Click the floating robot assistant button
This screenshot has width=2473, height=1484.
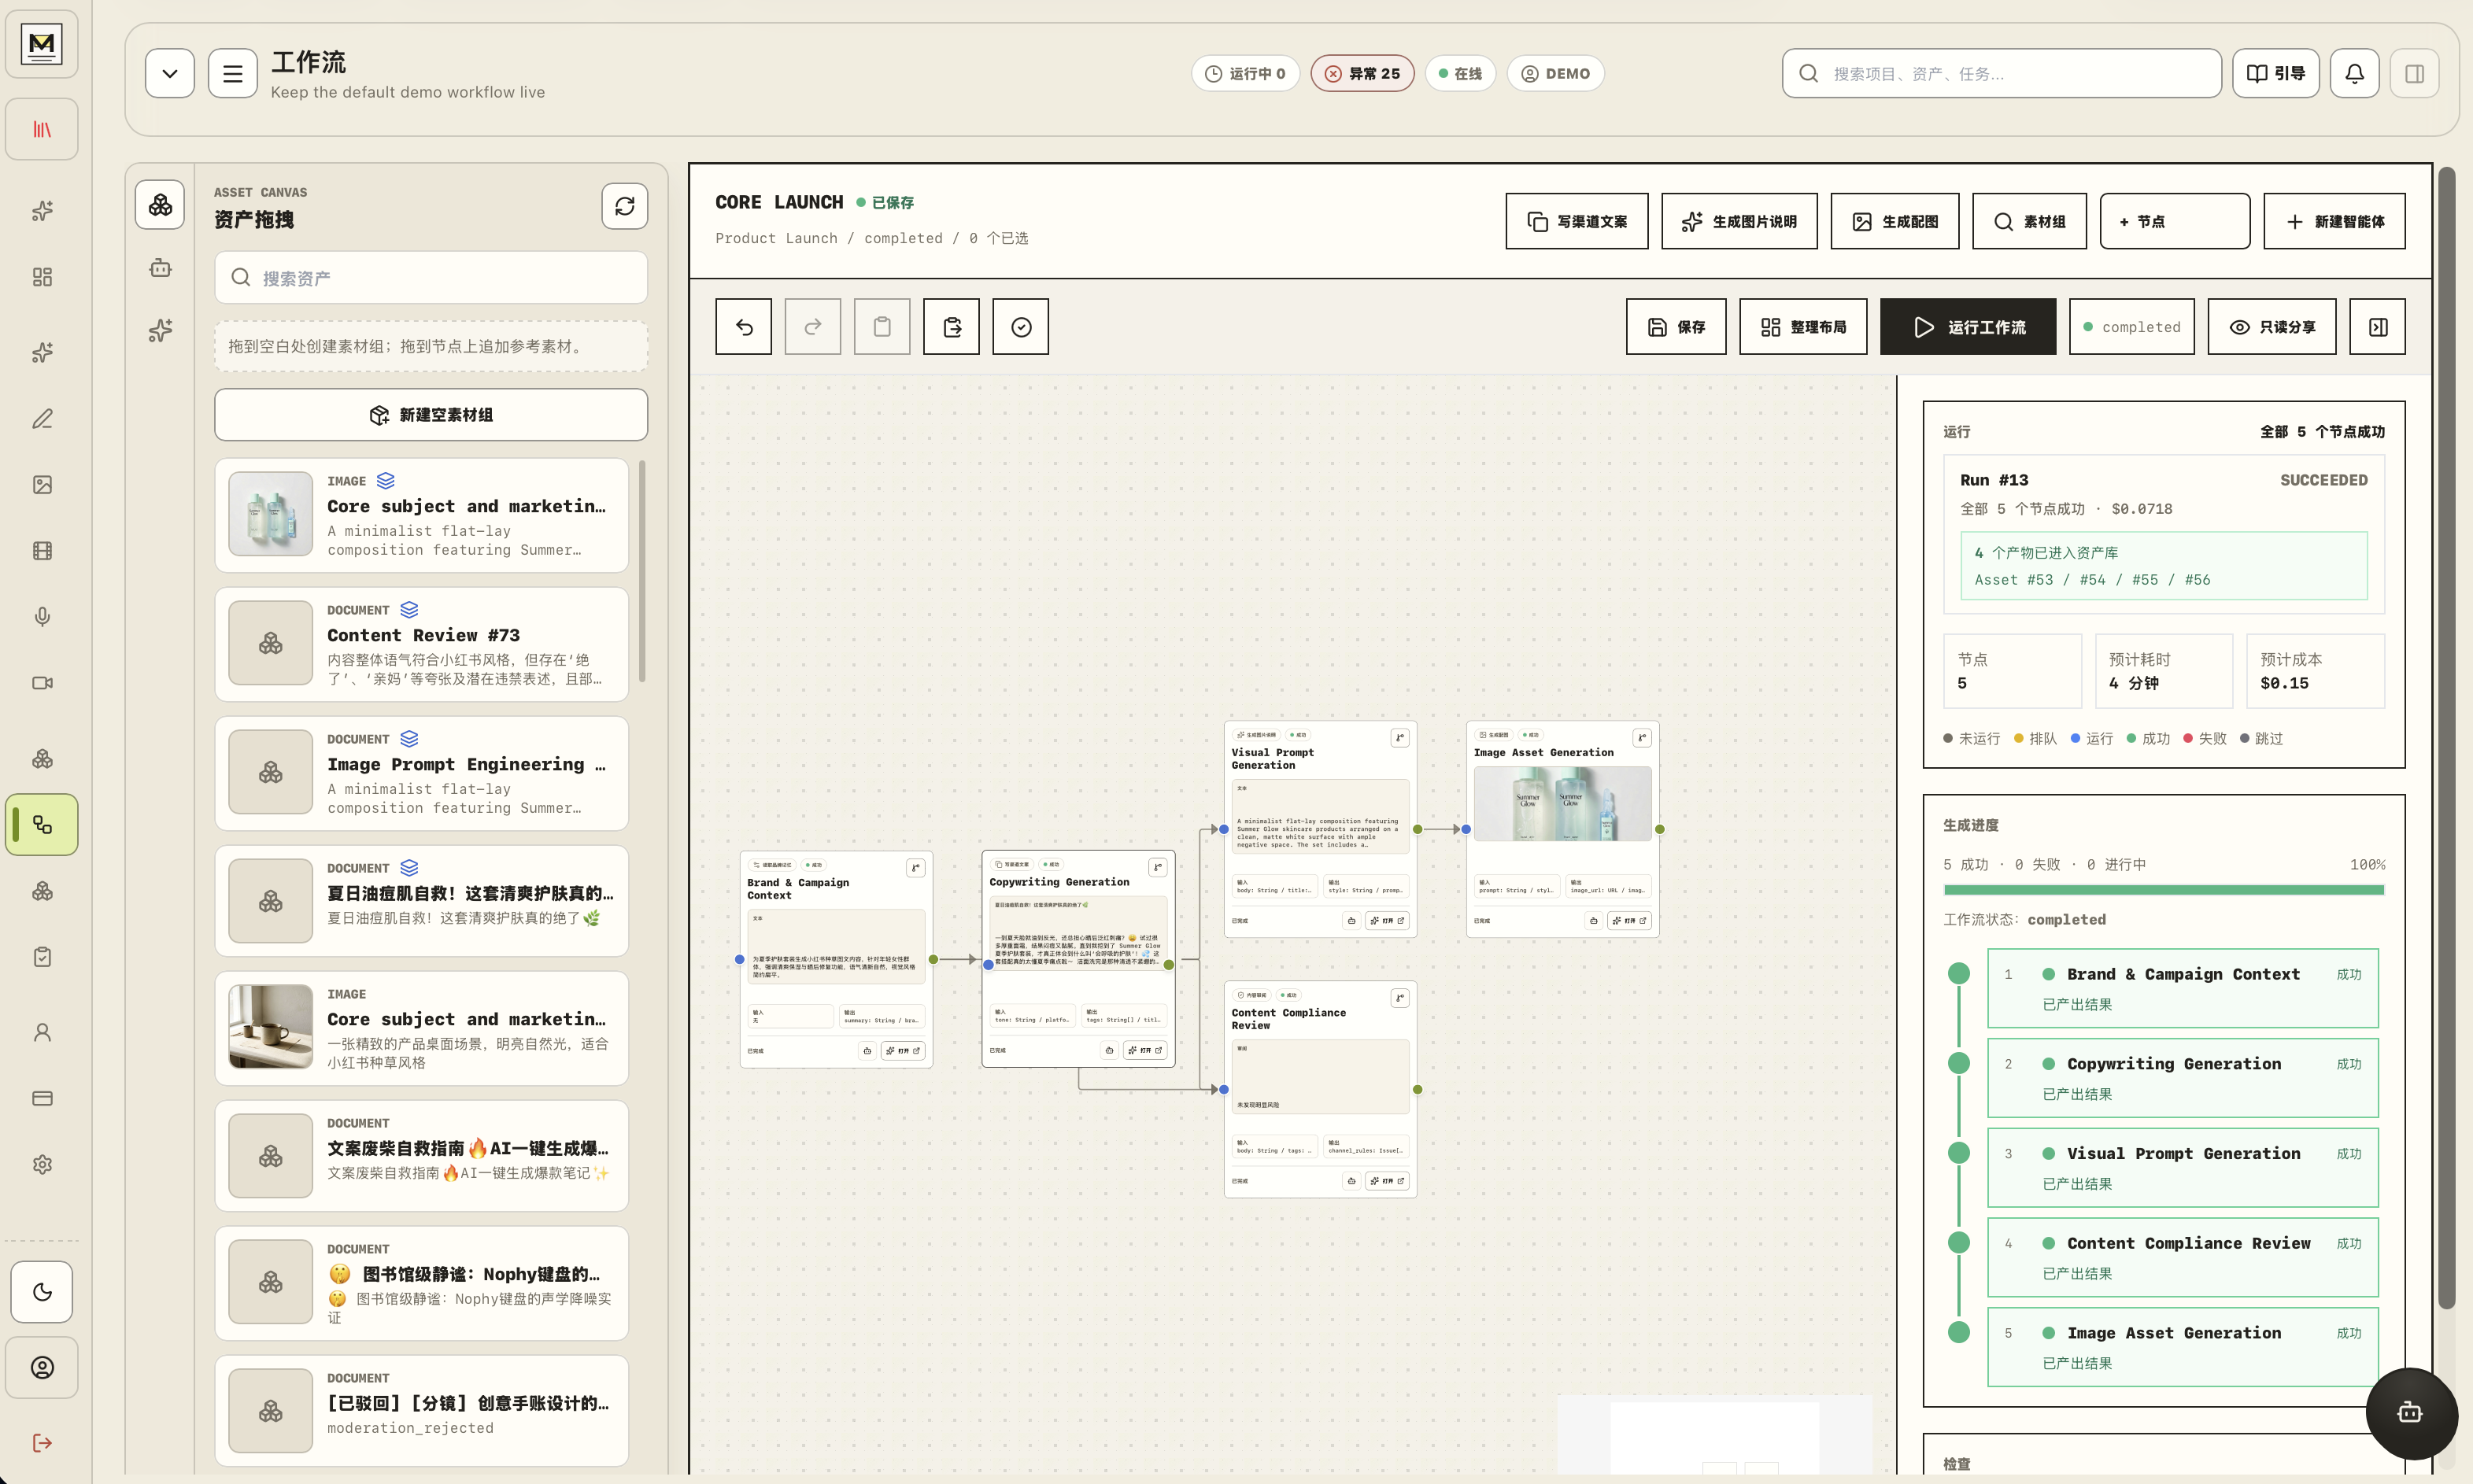[2411, 1413]
